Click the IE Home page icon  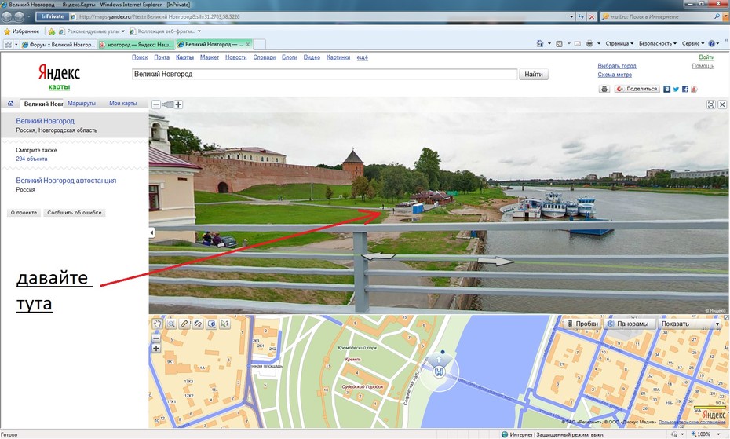539,43
